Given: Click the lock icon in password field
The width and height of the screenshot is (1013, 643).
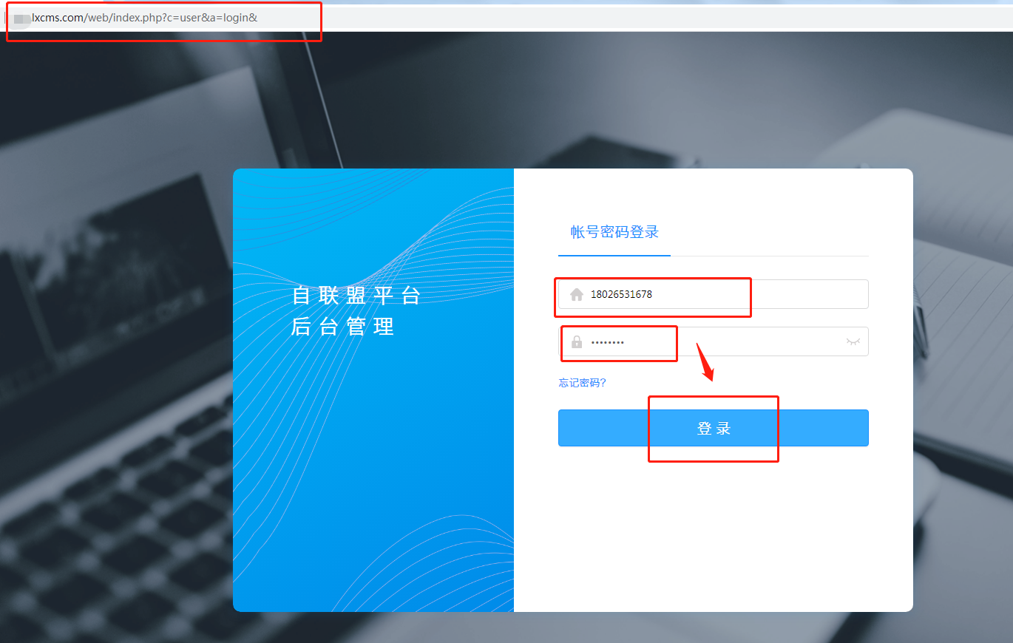Looking at the screenshot, I should (x=577, y=341).
